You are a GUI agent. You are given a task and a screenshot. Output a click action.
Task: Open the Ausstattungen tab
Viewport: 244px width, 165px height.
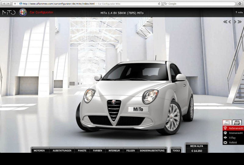pos(62,151)
